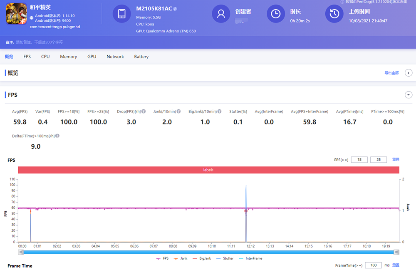Click the 重置 reset link next to FPS thresholds
This screenshot has width=416, height=270.
396,160
